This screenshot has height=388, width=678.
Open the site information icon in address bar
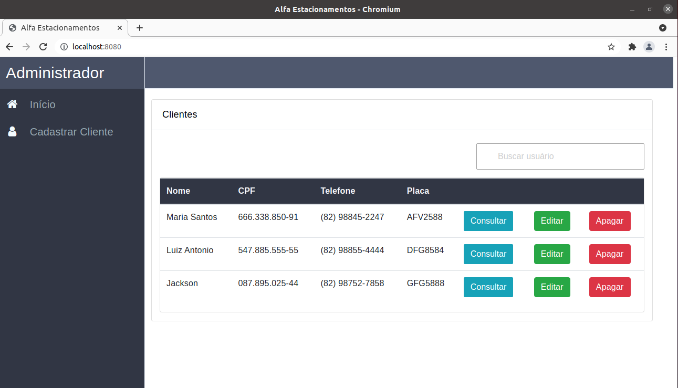pyautogui.click(x=64, y=47)
